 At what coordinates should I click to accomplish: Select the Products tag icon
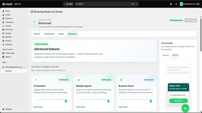click(x=3, y=18)
